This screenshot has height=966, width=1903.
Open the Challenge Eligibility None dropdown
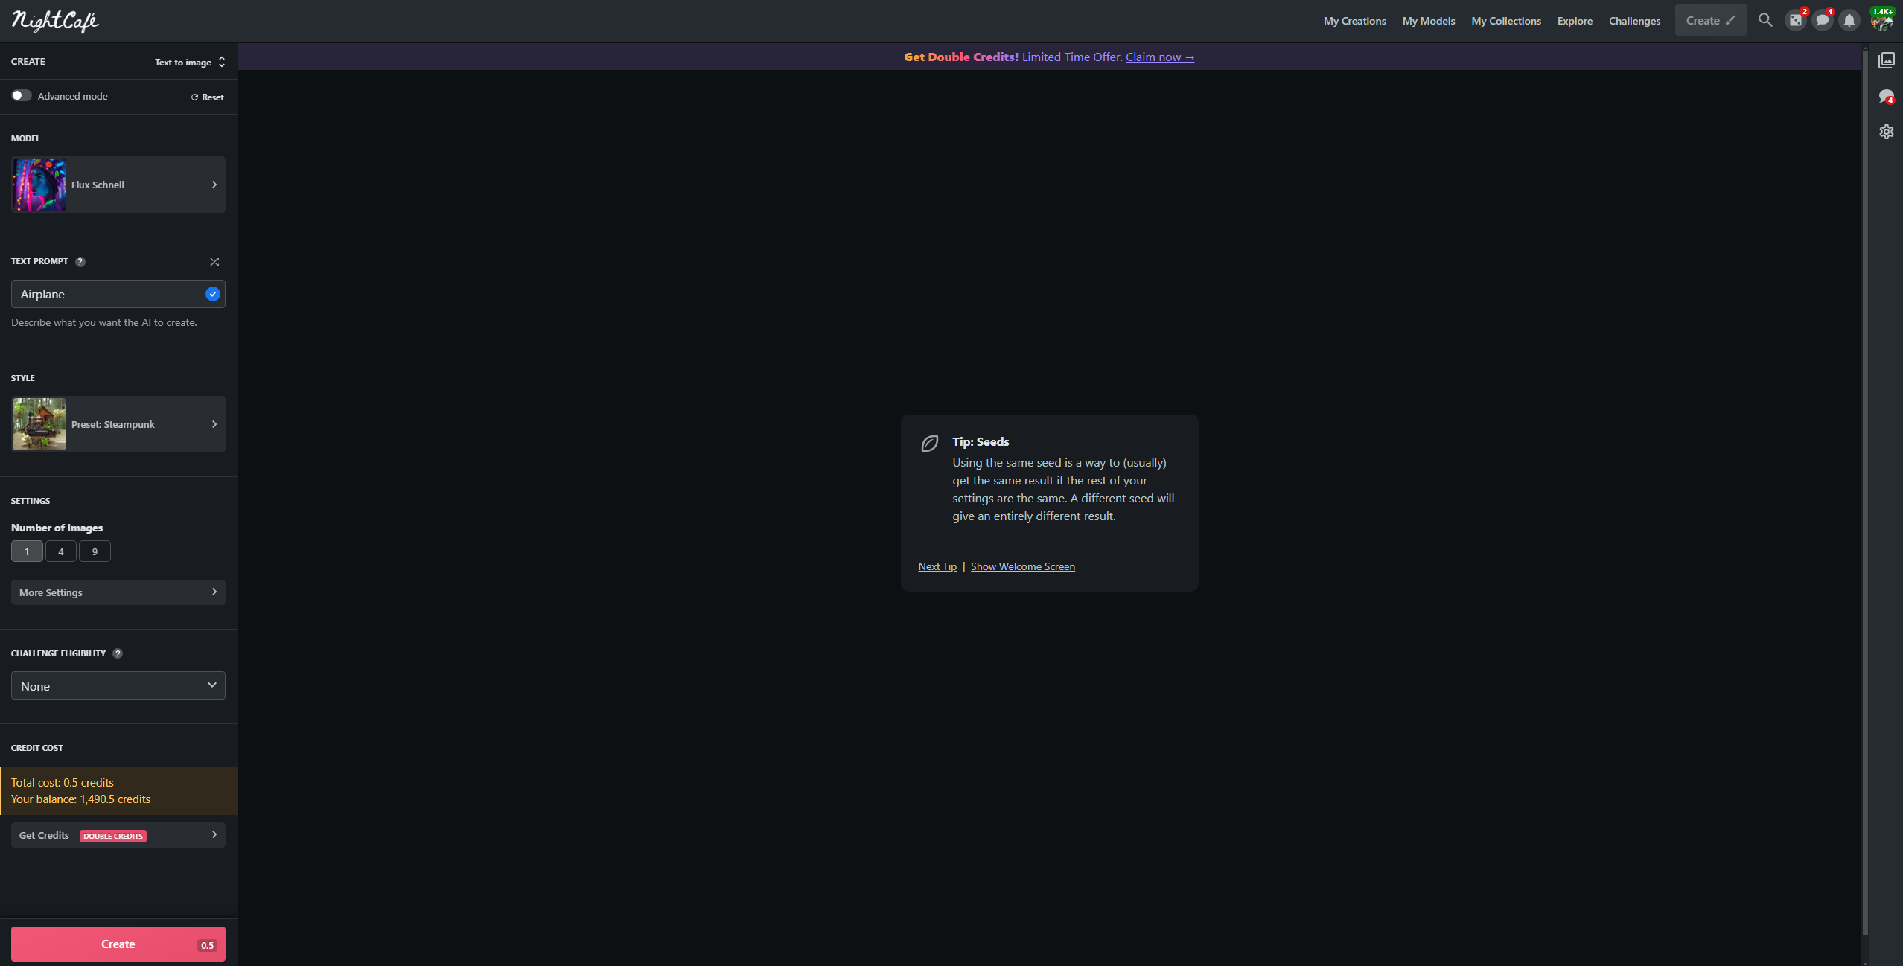point(118,685)
